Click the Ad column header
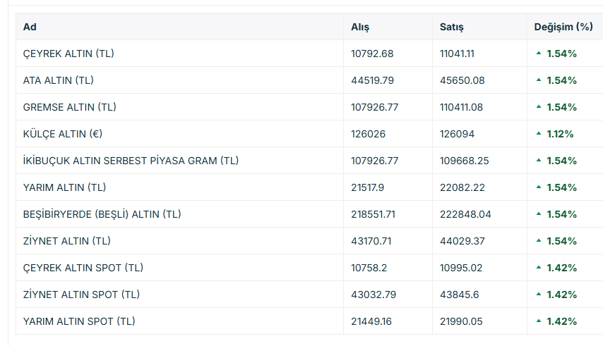This screenshot has height=346, width=603. coord(30,27)
